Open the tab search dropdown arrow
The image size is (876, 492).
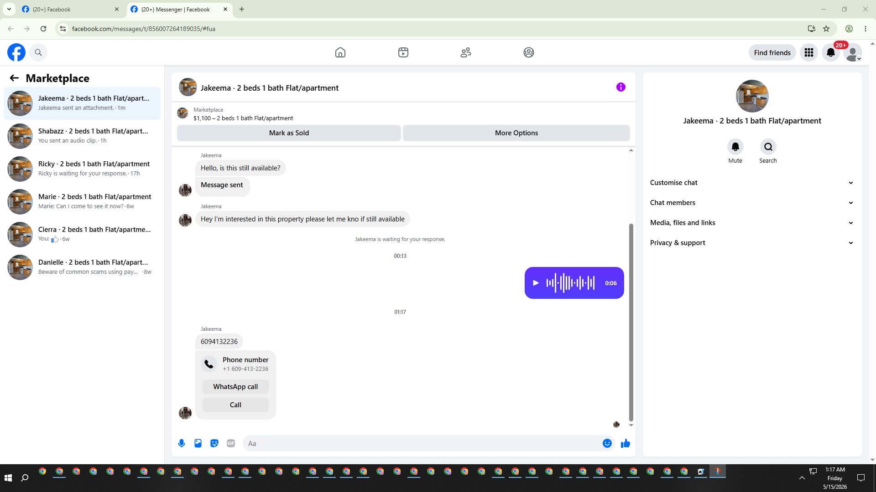[x=9, y=9]
